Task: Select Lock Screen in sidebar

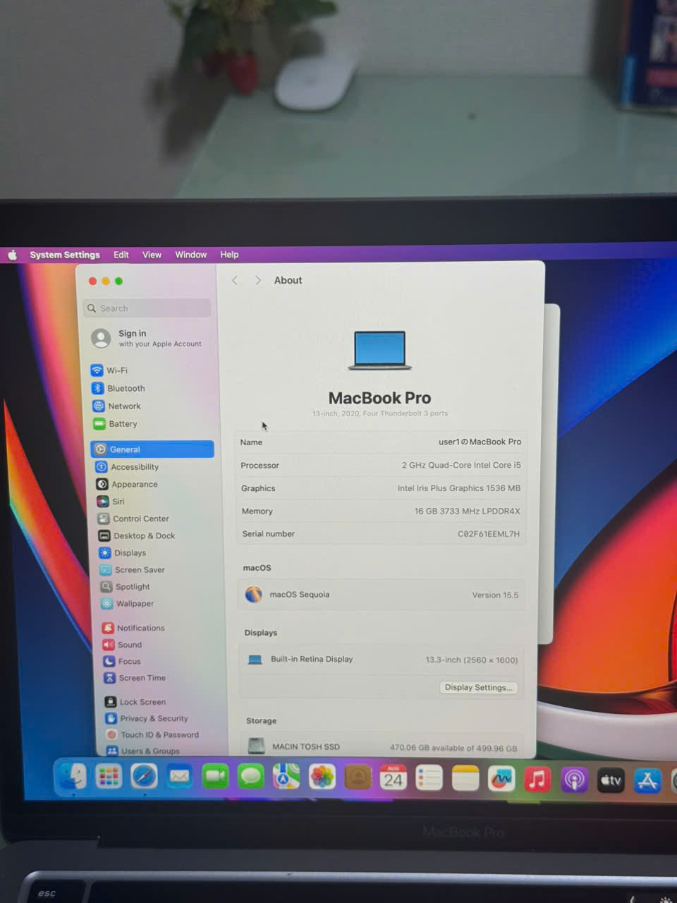Action: point(136,702)
